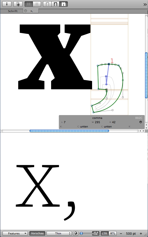148x237 pixels.
Task: Click the comma glyph in preview pane
Action: pyautogui.click(x=69, y=211)
